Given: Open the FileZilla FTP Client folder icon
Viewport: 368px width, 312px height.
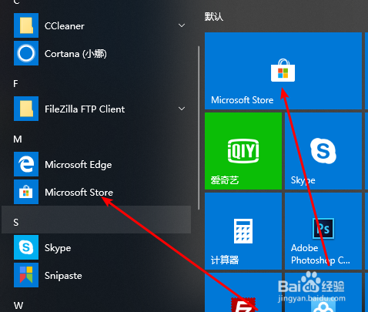Looking at the screenshot, I should coord(26,109).
